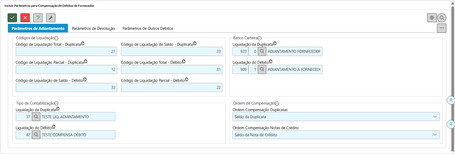Click the Código de Liquidação Parcial - Débito field
This screenshot has height=154, width=455.
172,88
